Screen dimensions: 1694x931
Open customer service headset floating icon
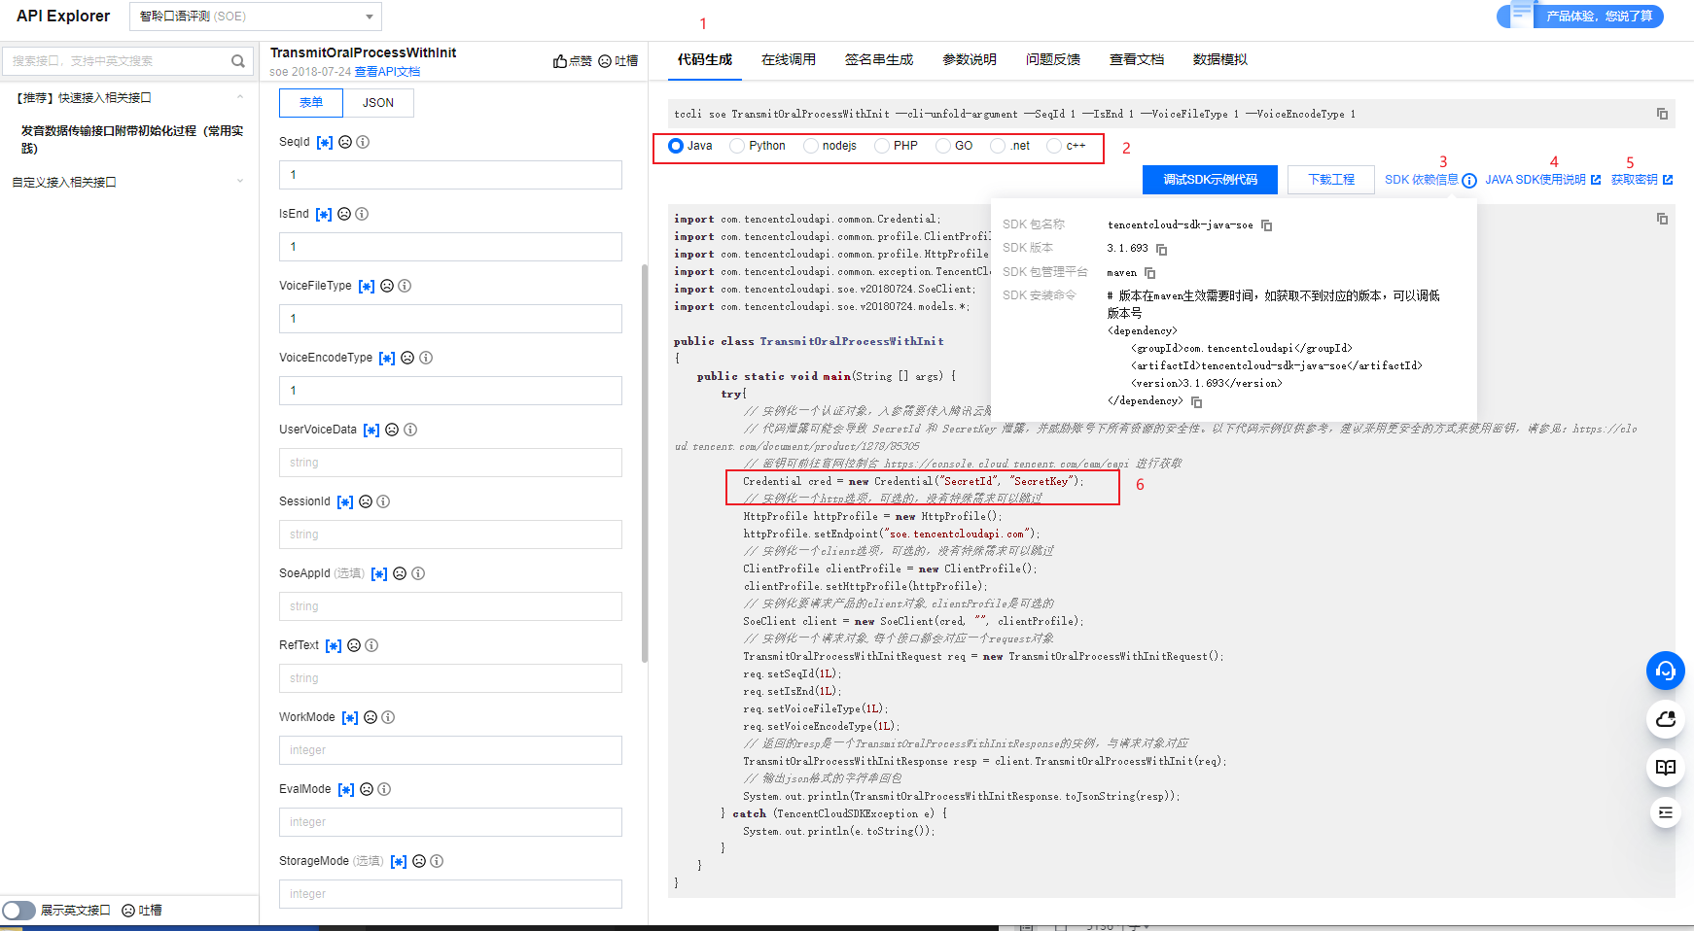[x=1666, y=671]
